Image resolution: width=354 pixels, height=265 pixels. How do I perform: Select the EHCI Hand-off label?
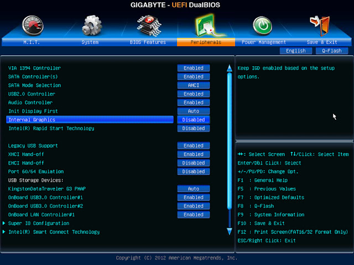pyautogui.click(x=26, y=163)
